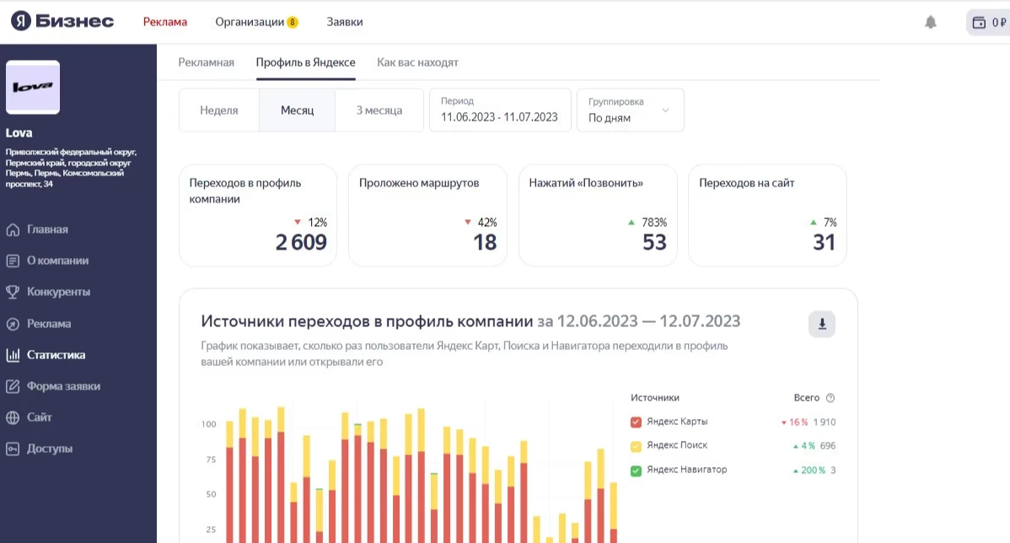Click the Яндекс Бизнес logo
This screenshot has height=543, width=1010.
click(62, 21)
